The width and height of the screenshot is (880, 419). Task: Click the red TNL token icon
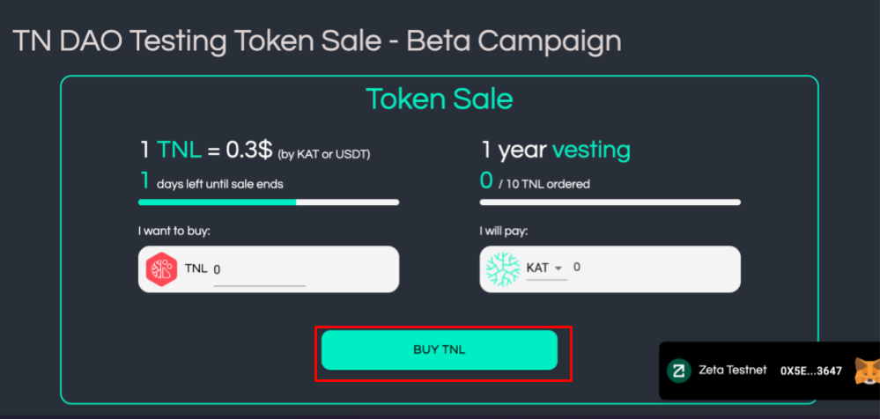pyautogui.click(x=162, y=269)
